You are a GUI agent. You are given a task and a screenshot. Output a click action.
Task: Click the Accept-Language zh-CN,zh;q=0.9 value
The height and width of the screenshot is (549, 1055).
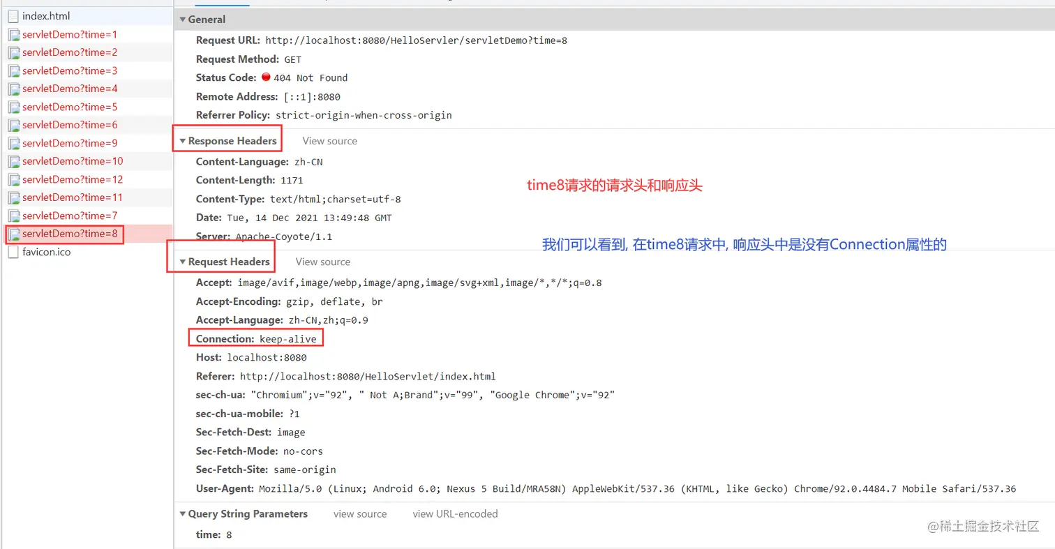tap(329, 320)
